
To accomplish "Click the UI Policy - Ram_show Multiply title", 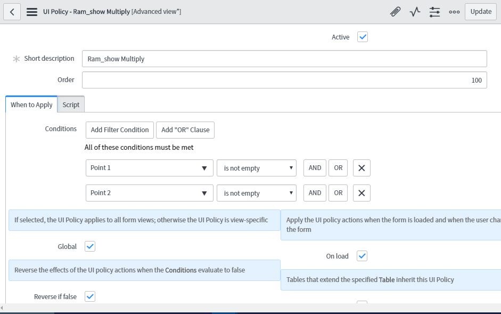I will 86,12.
